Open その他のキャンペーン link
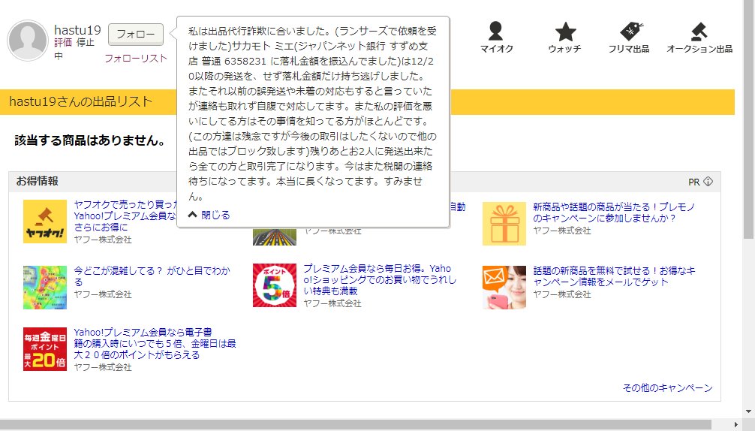The image size is (755, 431). [x=668, y=387]
